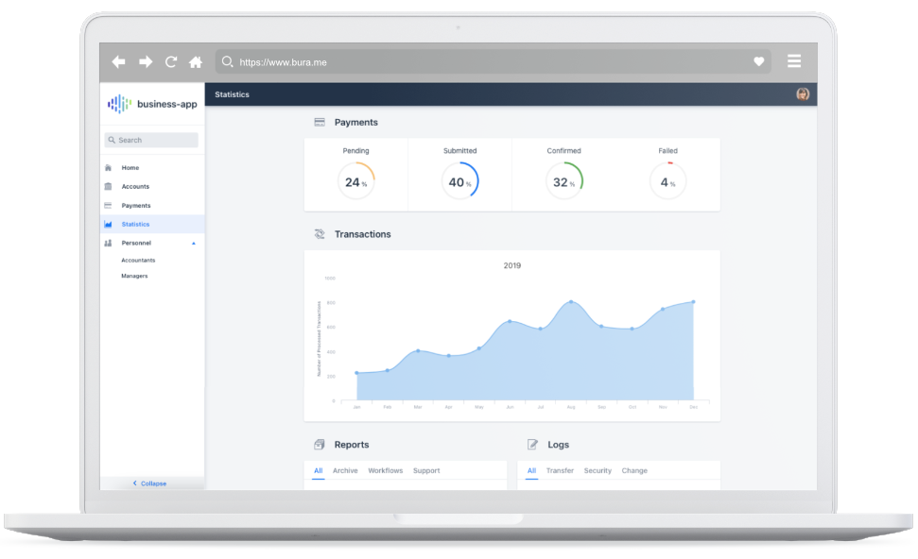Click the sidebar Search field

(x=152, y=140)
